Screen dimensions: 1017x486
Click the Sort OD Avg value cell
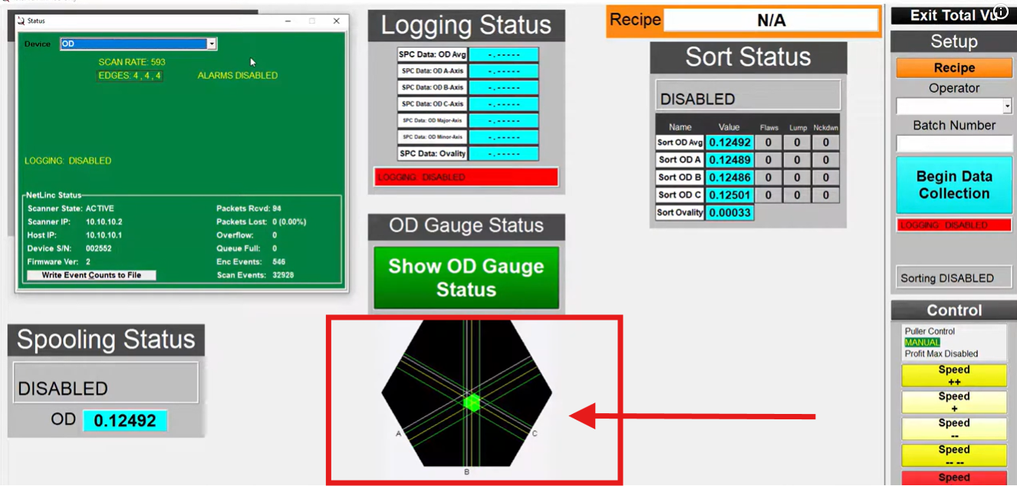click(729, 143)
